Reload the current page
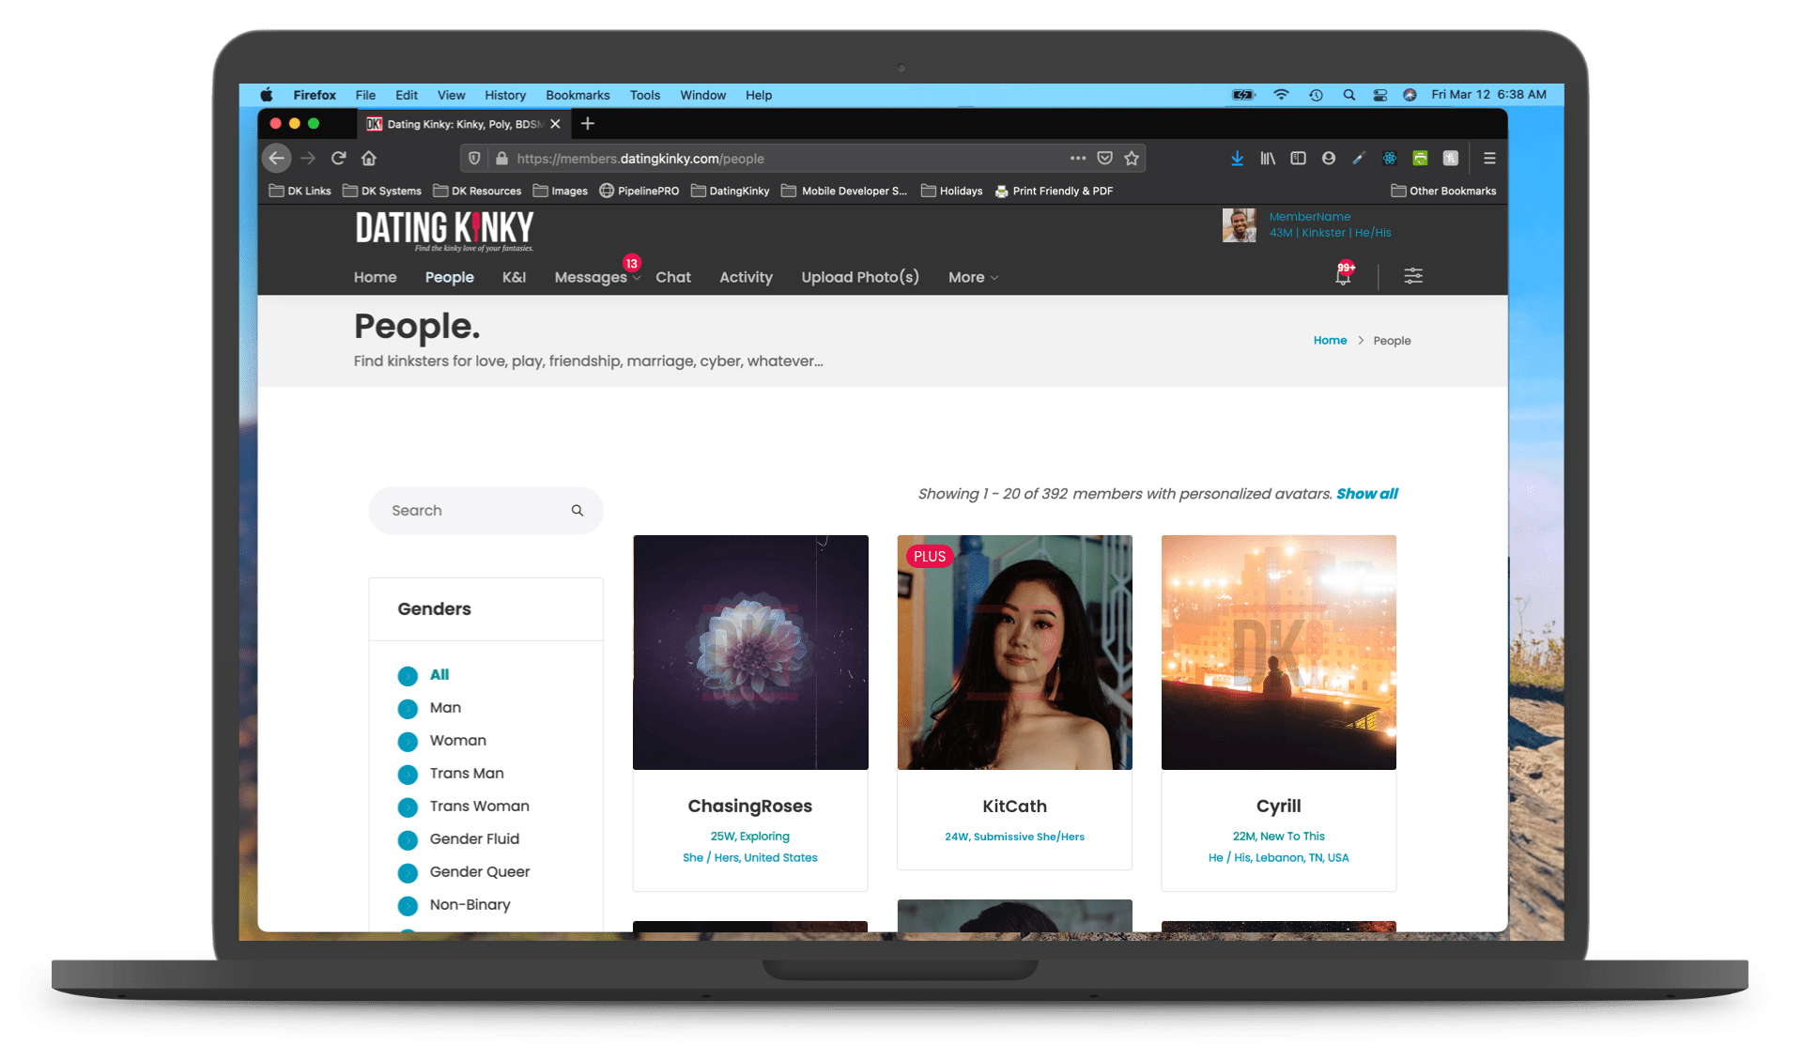 [339, 159]
